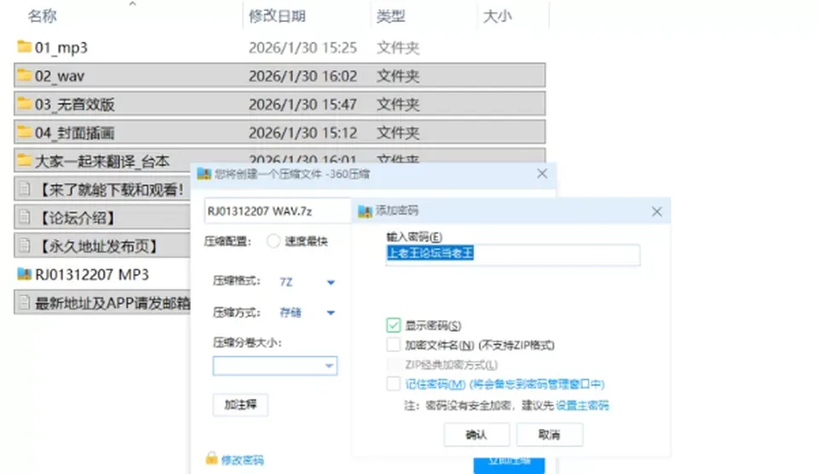Sort the list by 名称 column
The width and height of the screenshot is (818, 474).
tap(43, 16)
